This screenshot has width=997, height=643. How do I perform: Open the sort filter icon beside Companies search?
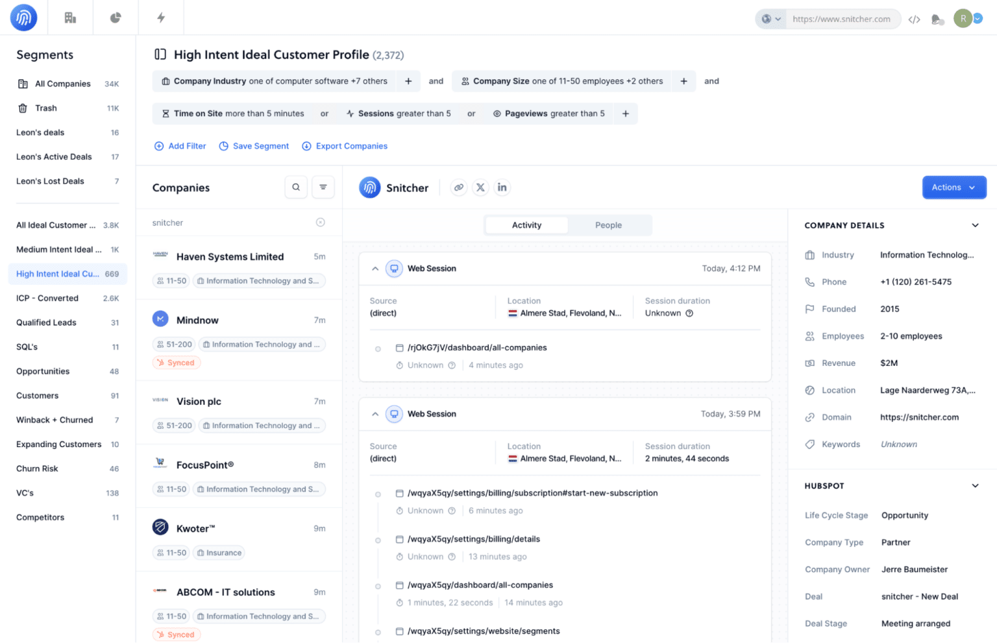[x=323, y=188]
